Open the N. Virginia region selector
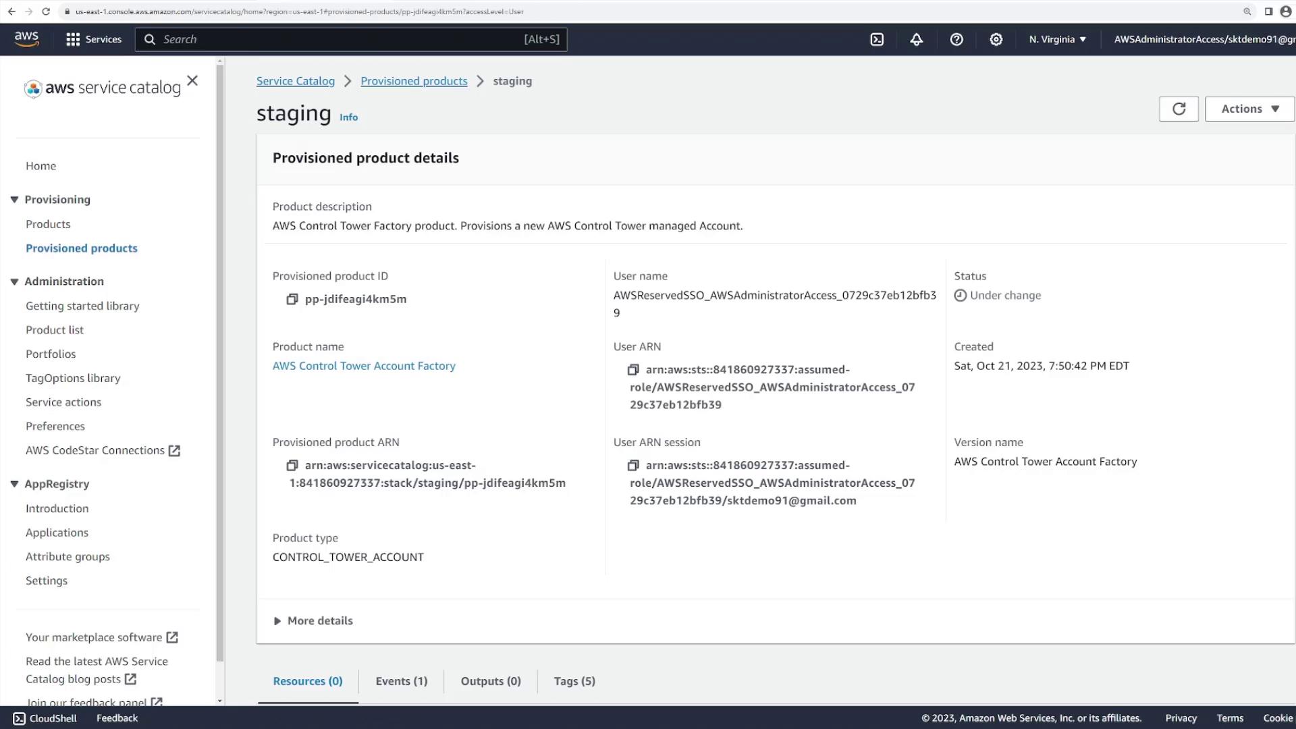Viewport: 1296px width, 729px height. pos(1057,39)
